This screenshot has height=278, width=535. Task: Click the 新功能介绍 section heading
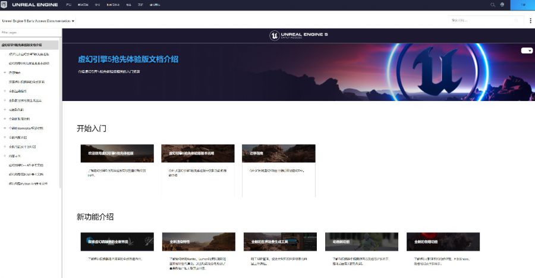click(95, 217)
